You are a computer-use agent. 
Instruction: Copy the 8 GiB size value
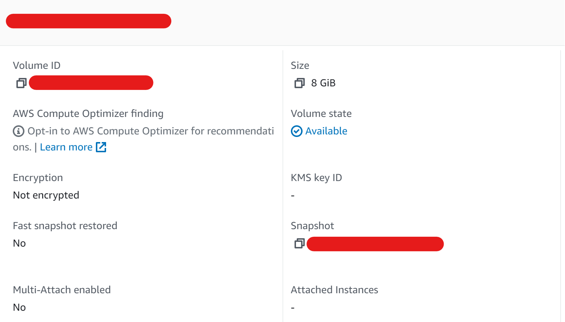pyautogui.click(x=299, y=83)
